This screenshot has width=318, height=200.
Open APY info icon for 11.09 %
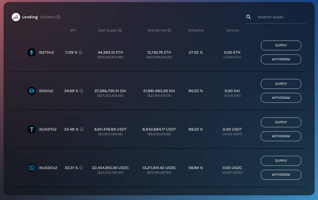pos(80,52)
